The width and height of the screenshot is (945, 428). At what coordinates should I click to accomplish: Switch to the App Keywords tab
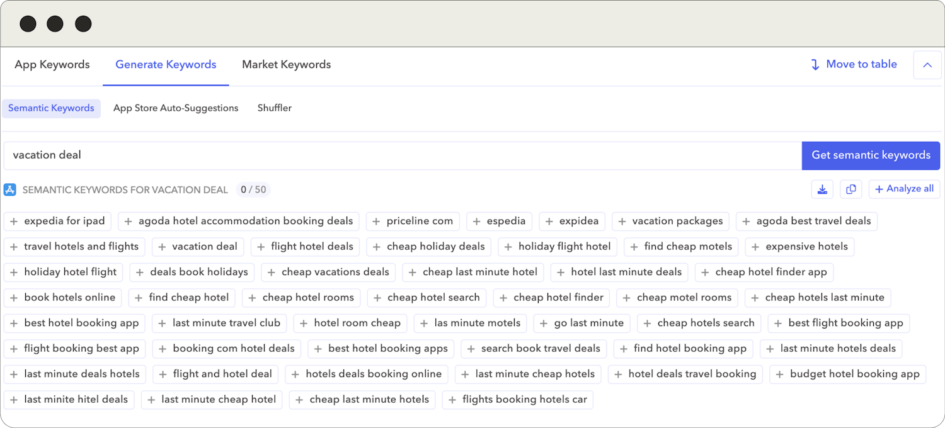coord(52,65)
